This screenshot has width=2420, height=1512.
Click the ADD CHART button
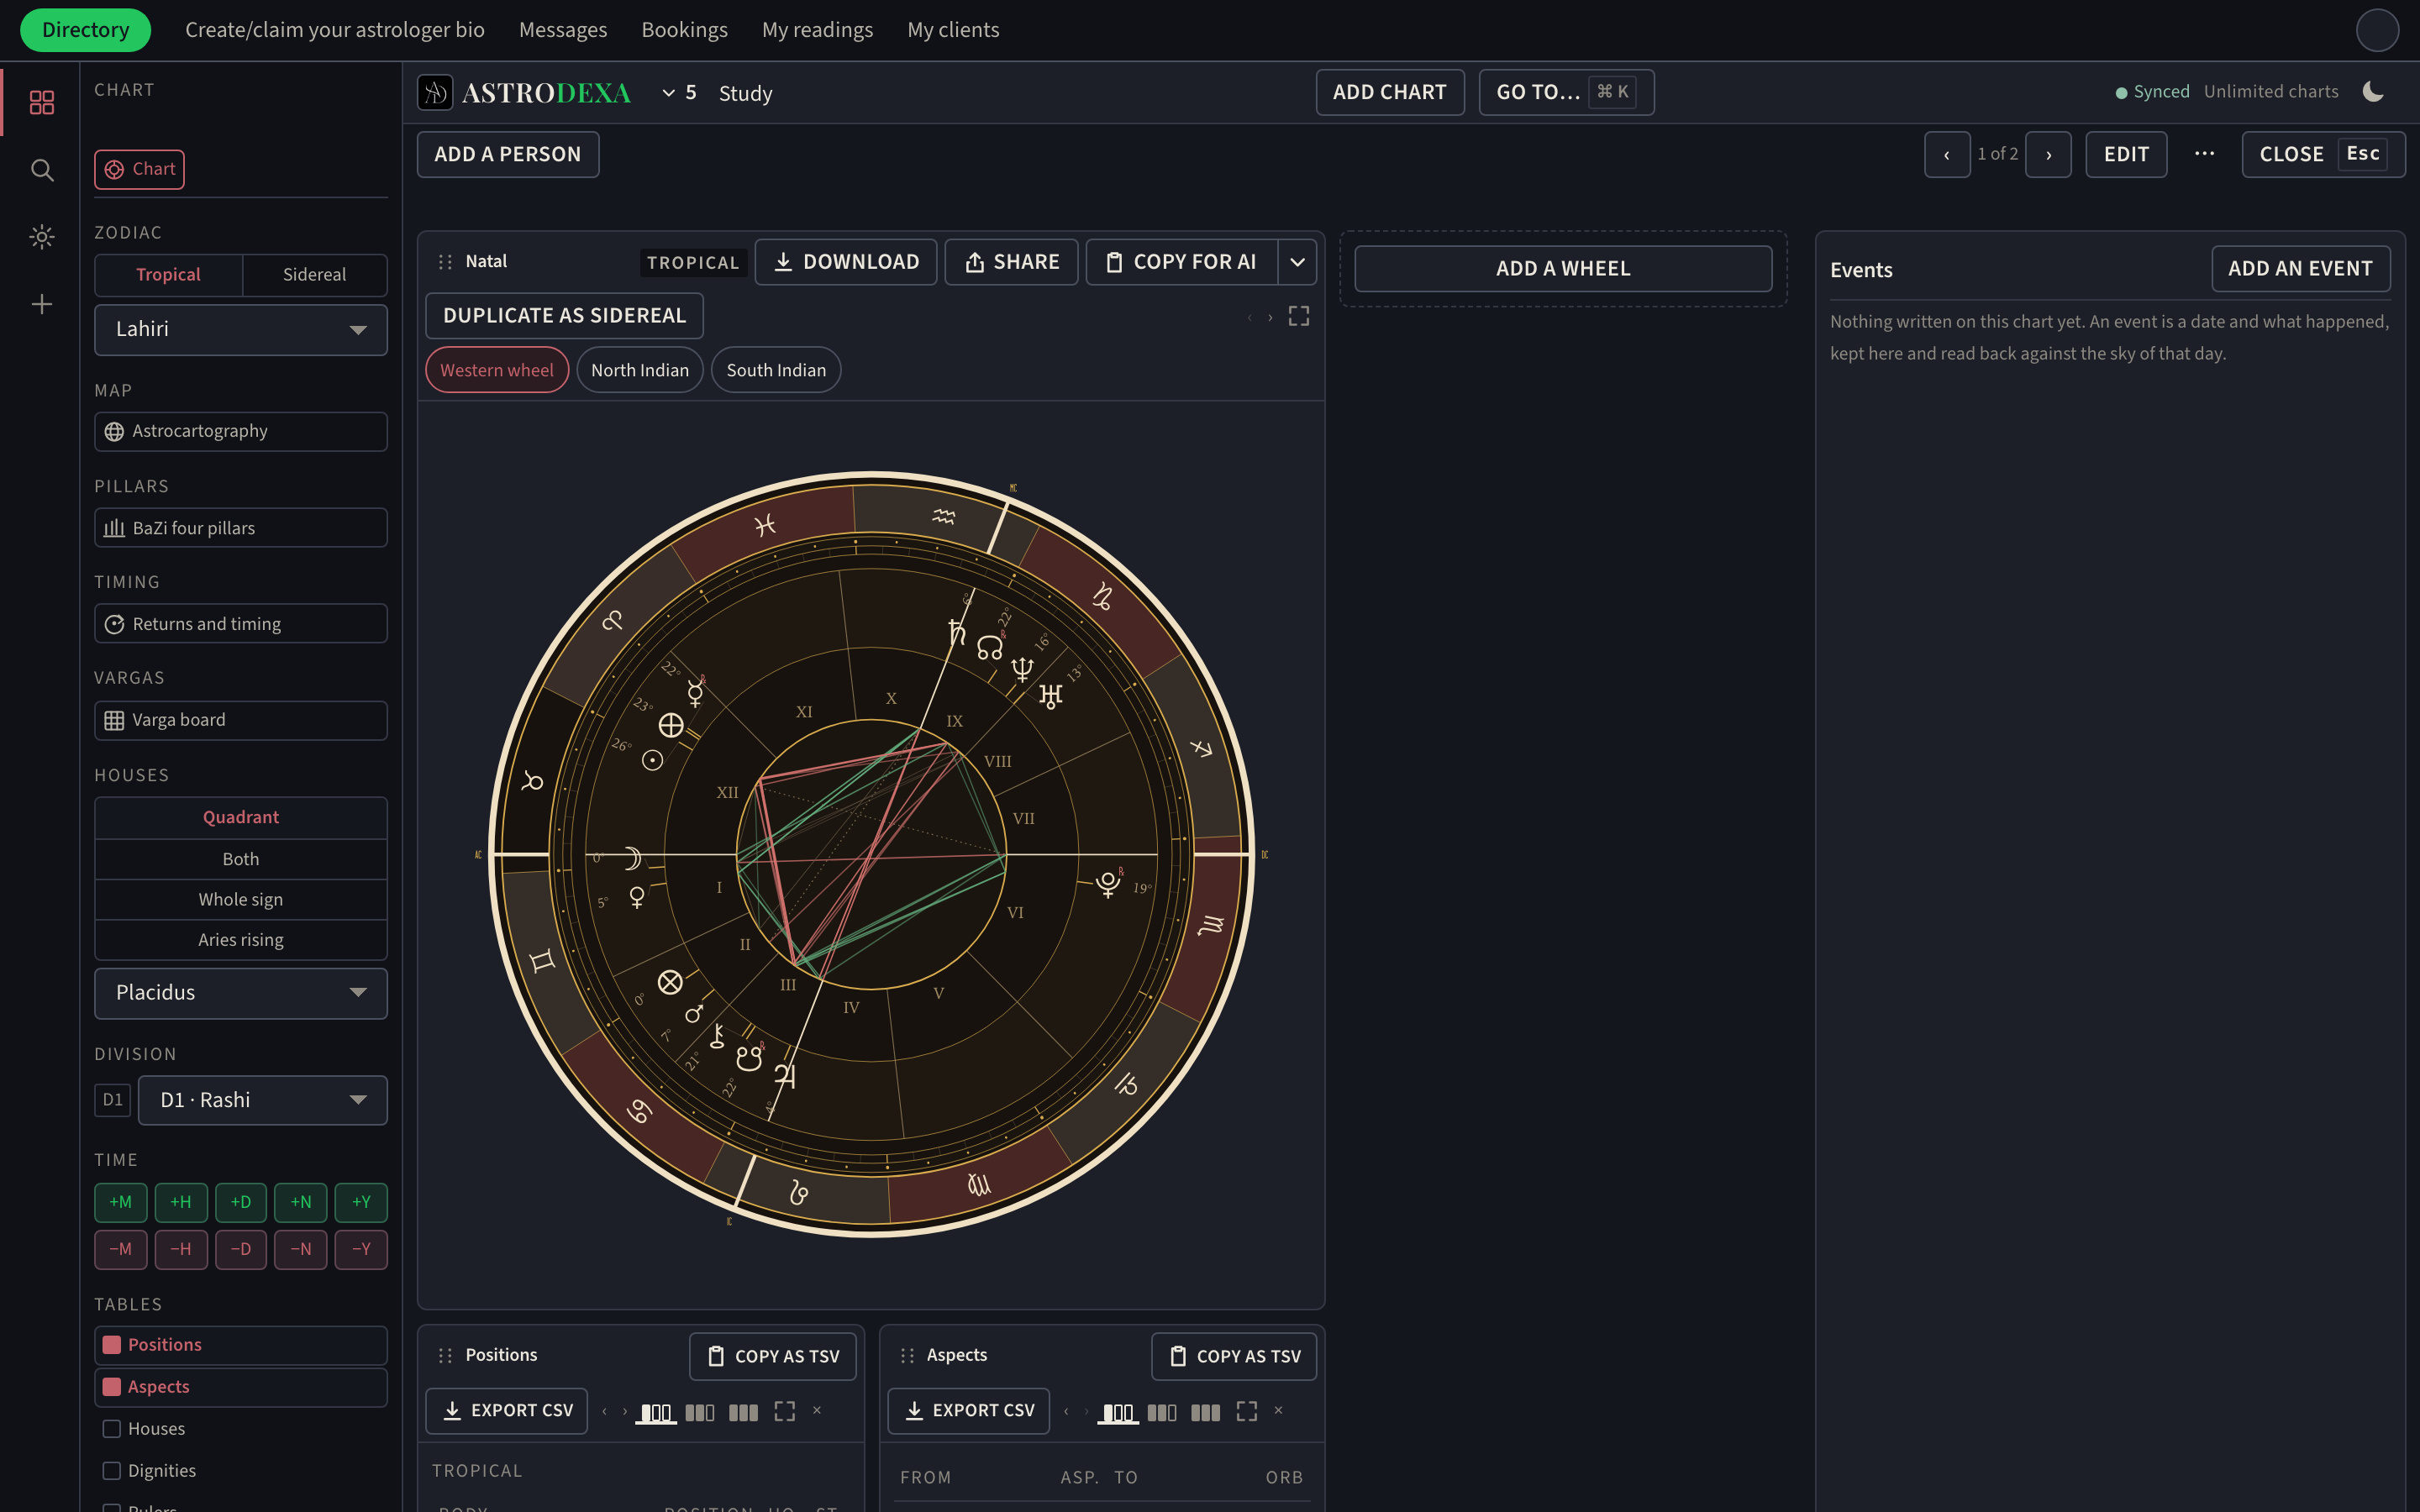coord(1390,92)
